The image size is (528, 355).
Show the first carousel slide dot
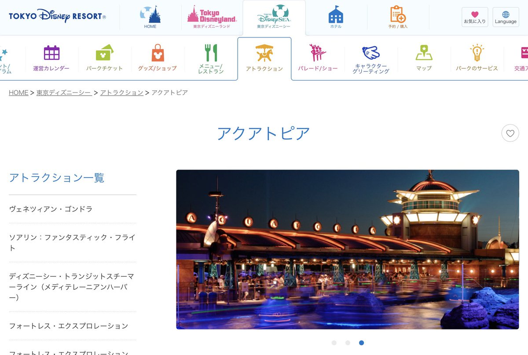pyautogui.click(x=334, y=343)
